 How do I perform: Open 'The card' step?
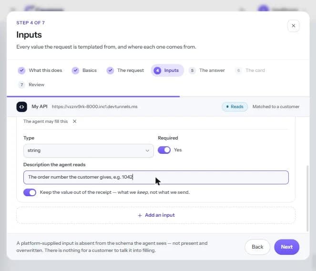click(250, 70)
